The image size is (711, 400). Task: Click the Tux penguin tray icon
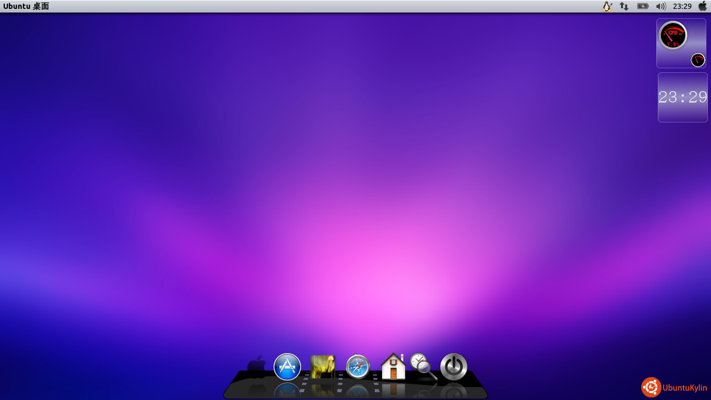pyautogui.click(x=607, y=6)
